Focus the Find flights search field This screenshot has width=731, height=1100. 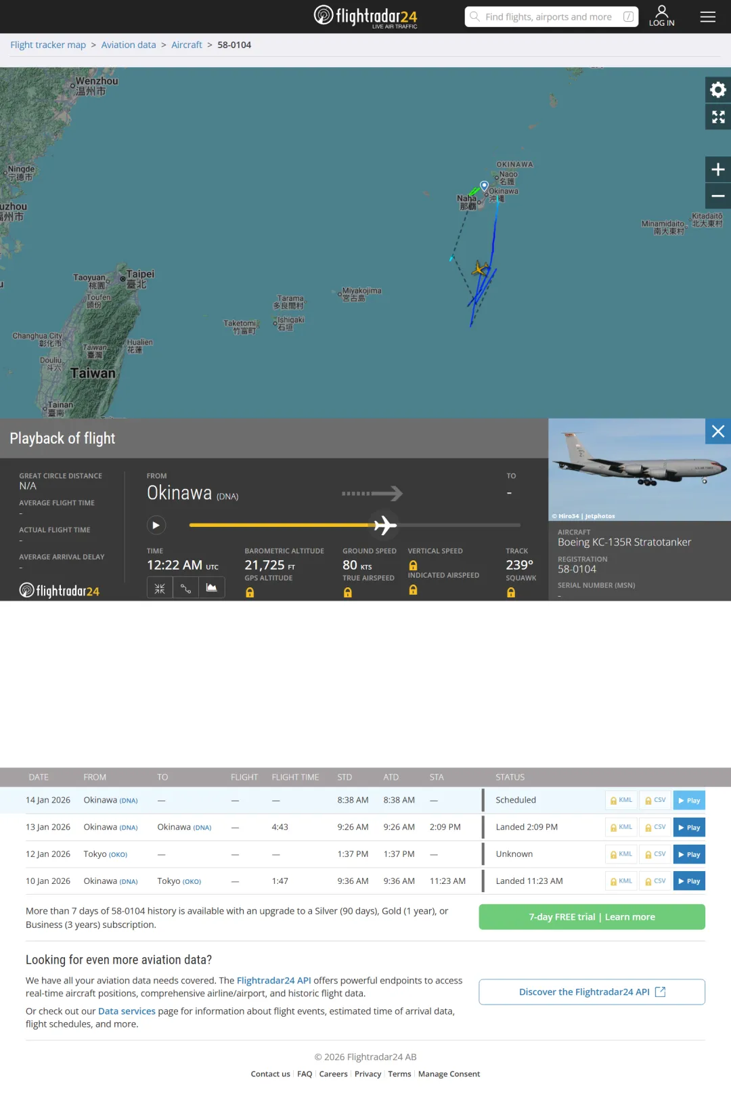point(551,16)
